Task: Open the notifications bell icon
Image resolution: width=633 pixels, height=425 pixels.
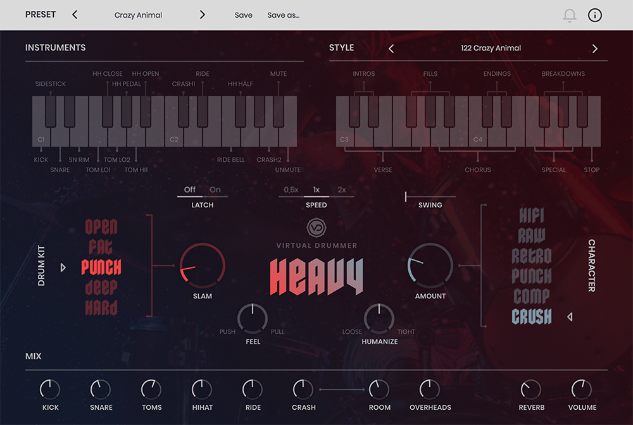Action: (569, 15)
